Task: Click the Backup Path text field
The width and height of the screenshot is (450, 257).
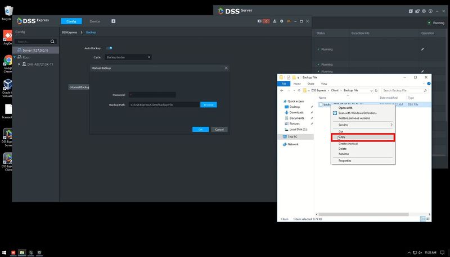Action: click(x=164, y=105)
